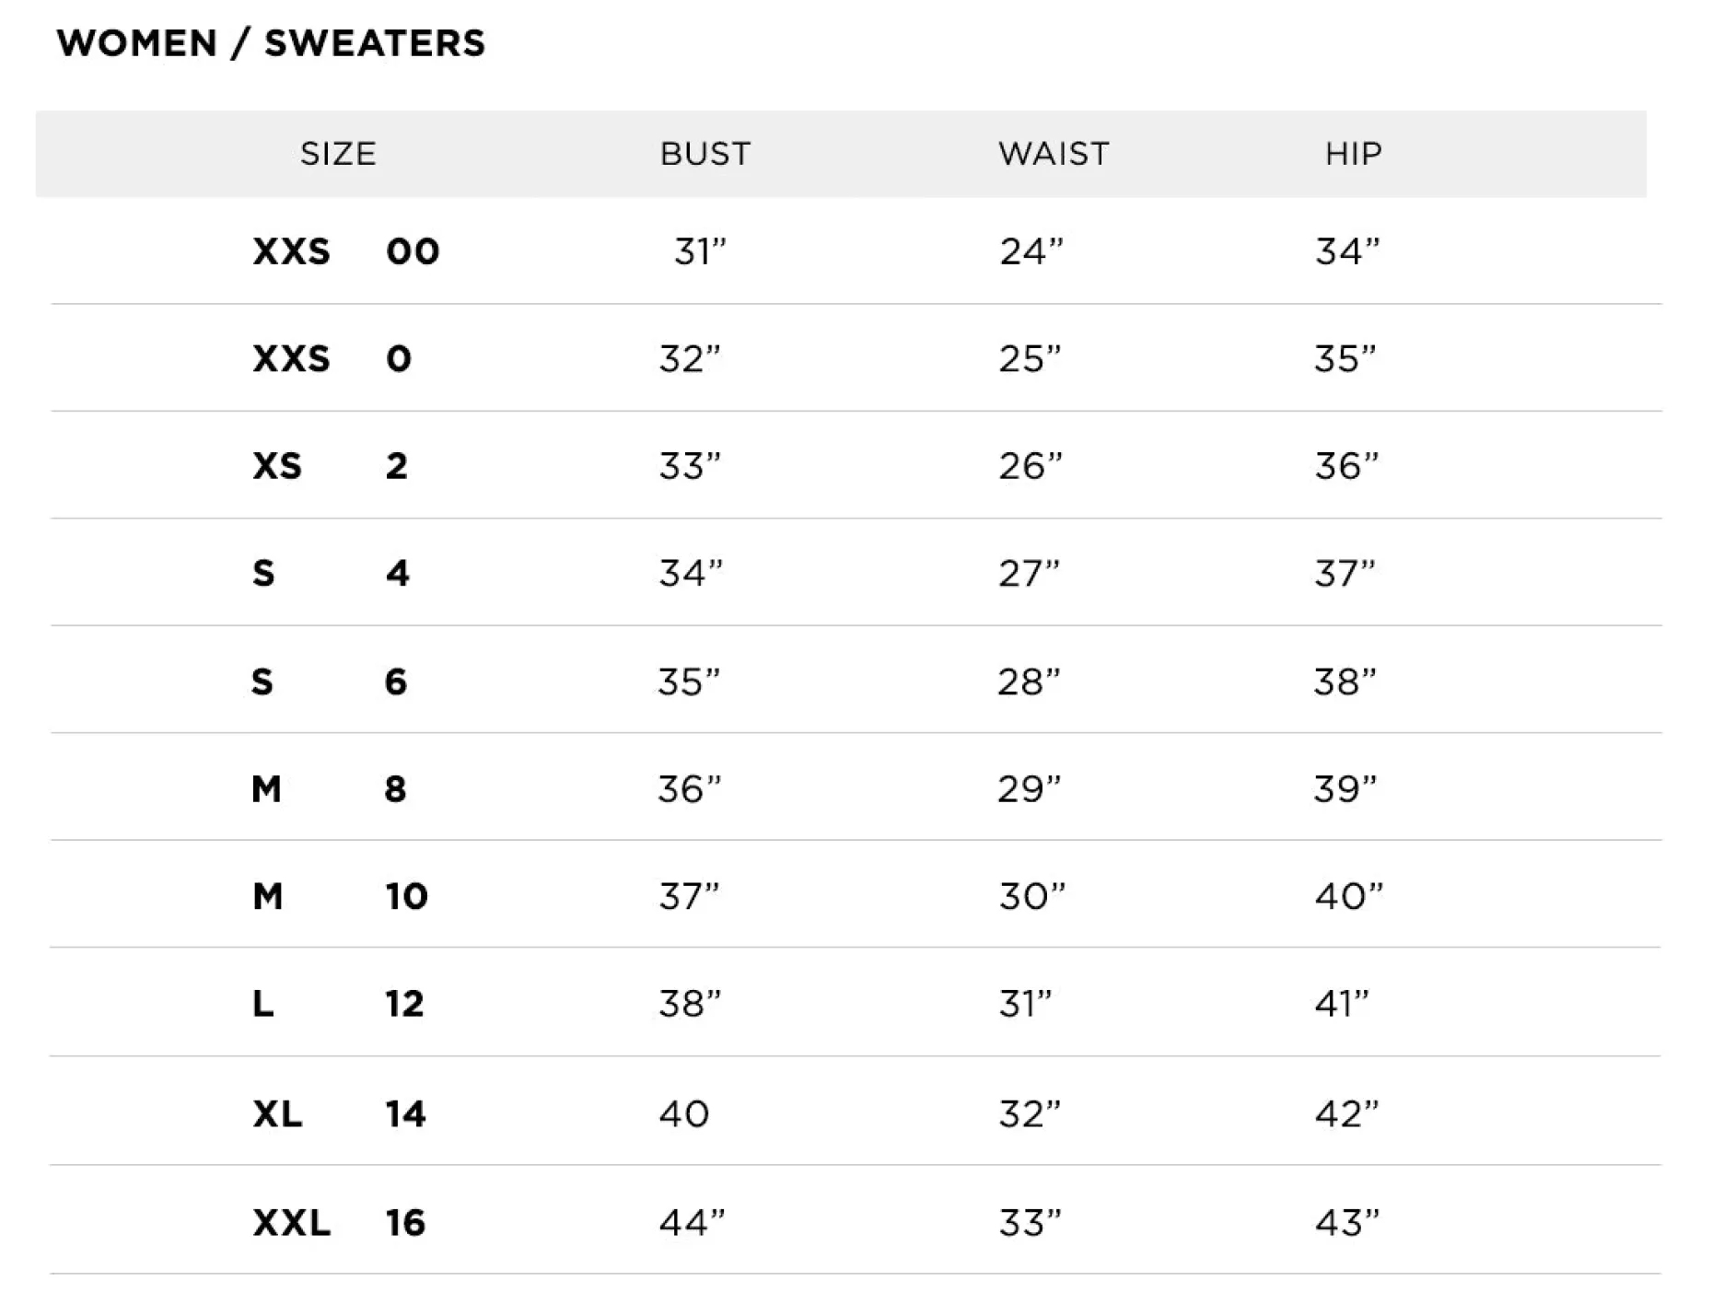1712x1293 pixels.
Task: Select the XXL size label
Action: coord(291,1223)
